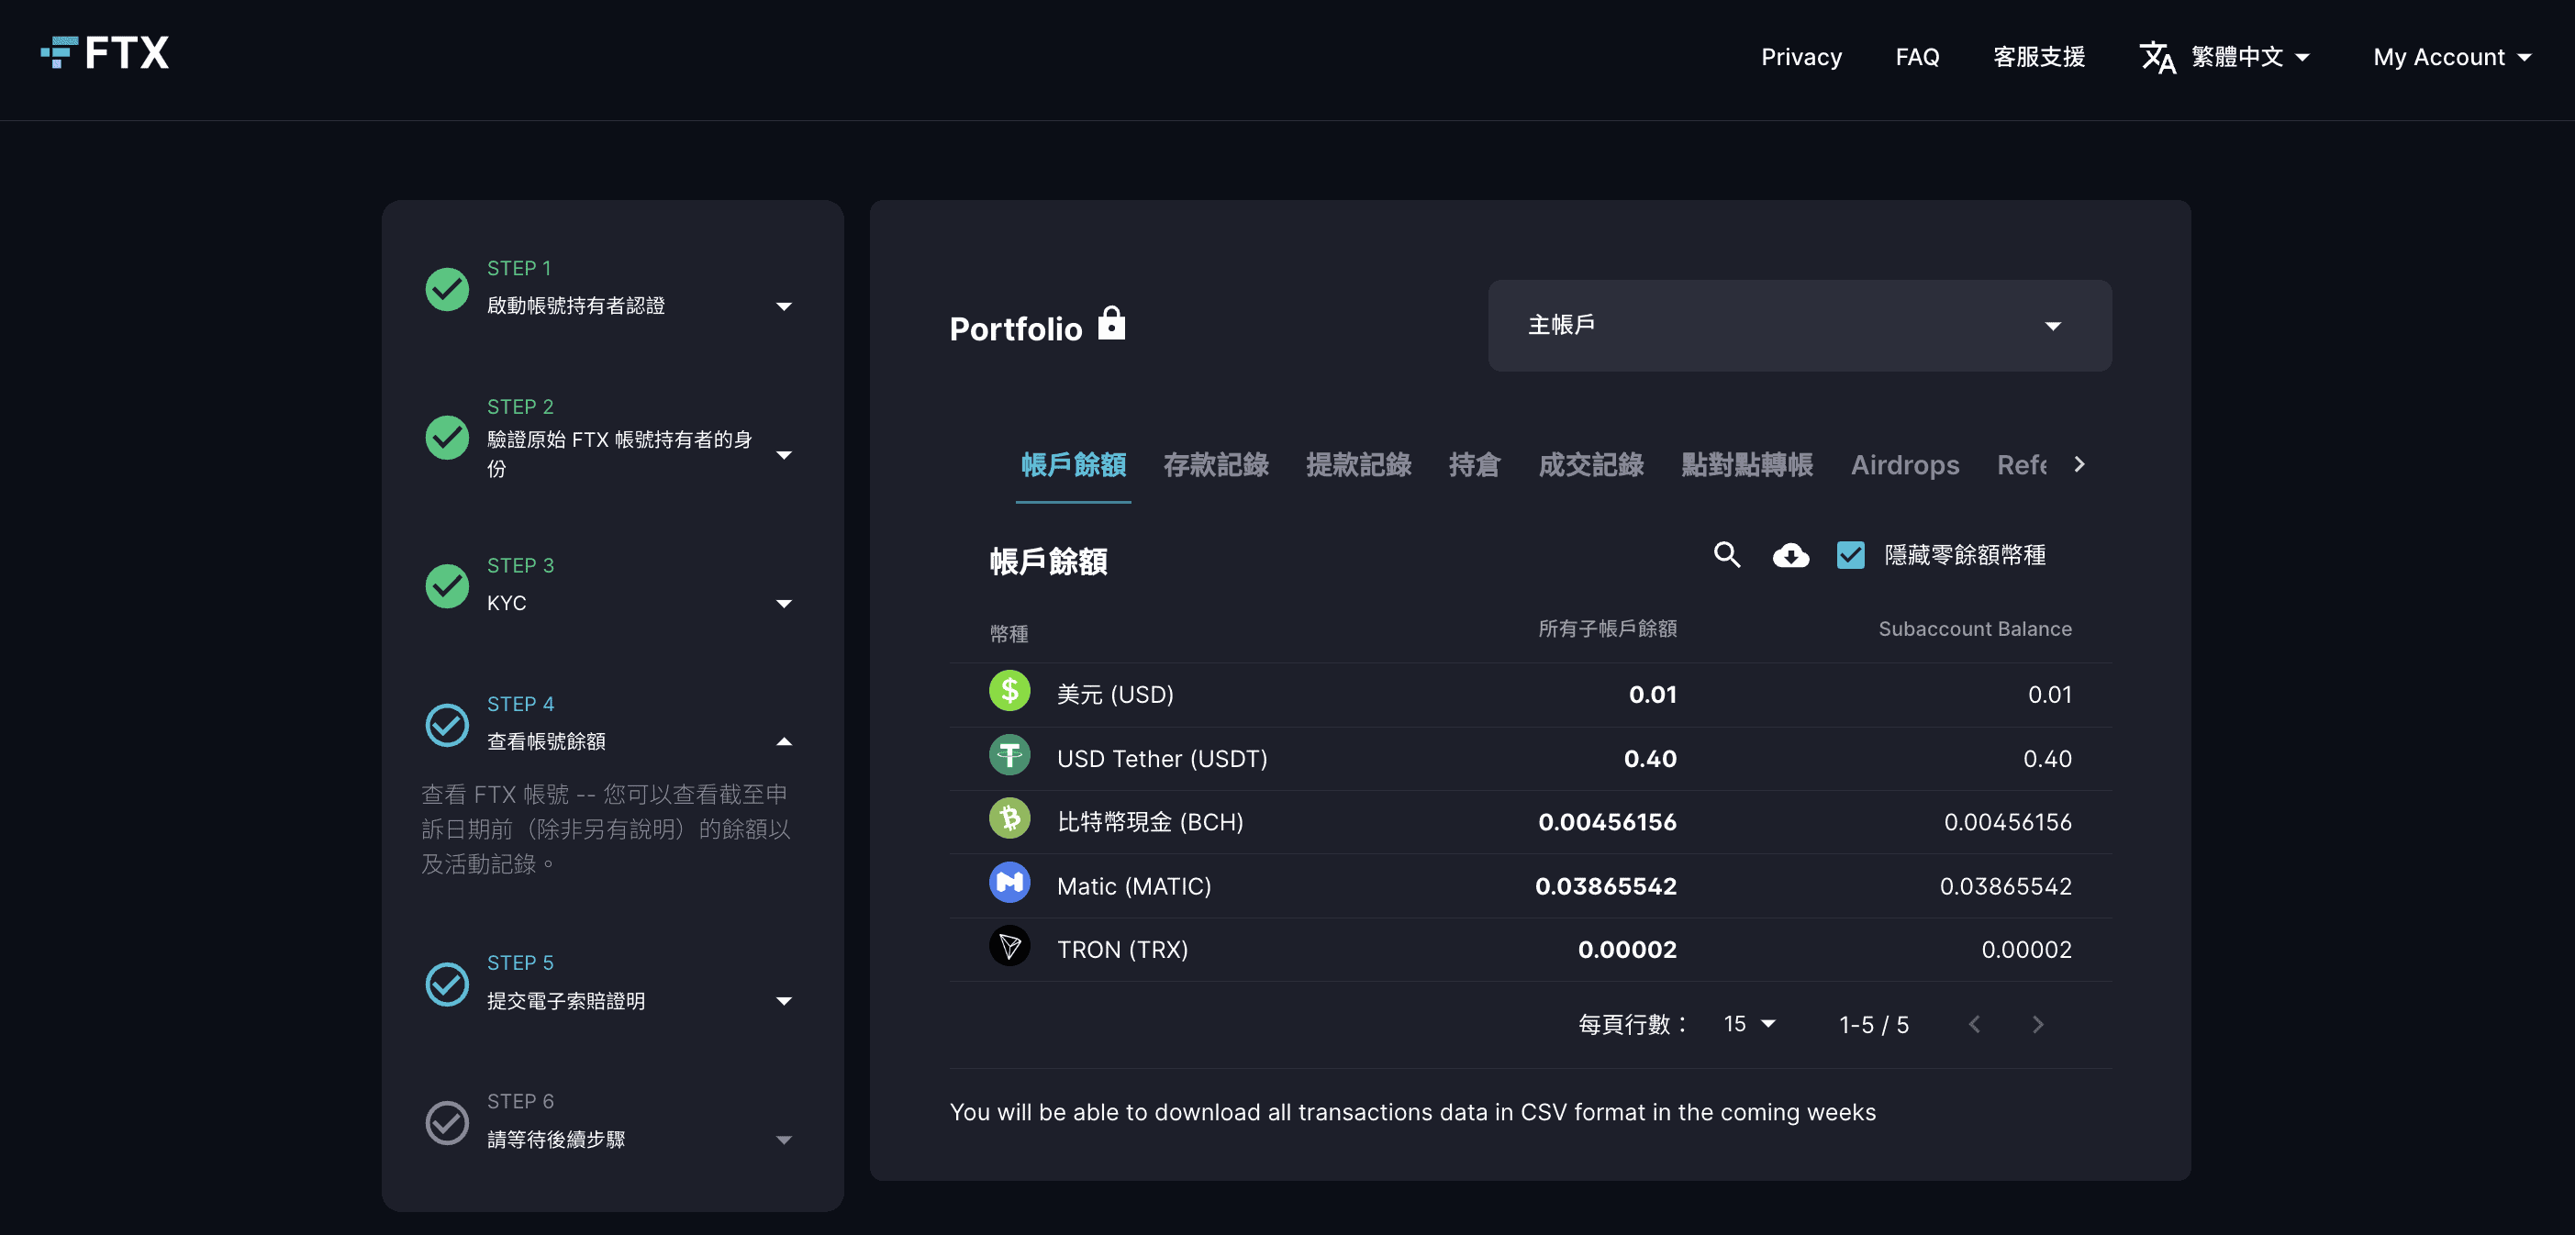Click the 請等待後續步驟 step title

pyautogui.click(x=556, y=1140)
